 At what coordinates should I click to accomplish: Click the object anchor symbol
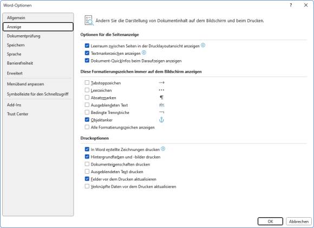(x=161, y=120)
